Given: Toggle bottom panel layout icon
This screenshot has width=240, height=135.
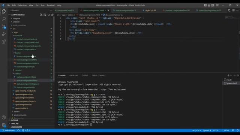Looking at the screenshot, I should tap(209, 5).
